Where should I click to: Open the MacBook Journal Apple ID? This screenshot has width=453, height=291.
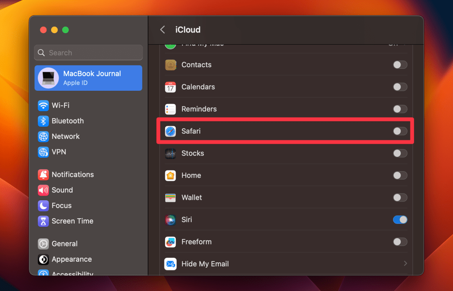point(88,78)
